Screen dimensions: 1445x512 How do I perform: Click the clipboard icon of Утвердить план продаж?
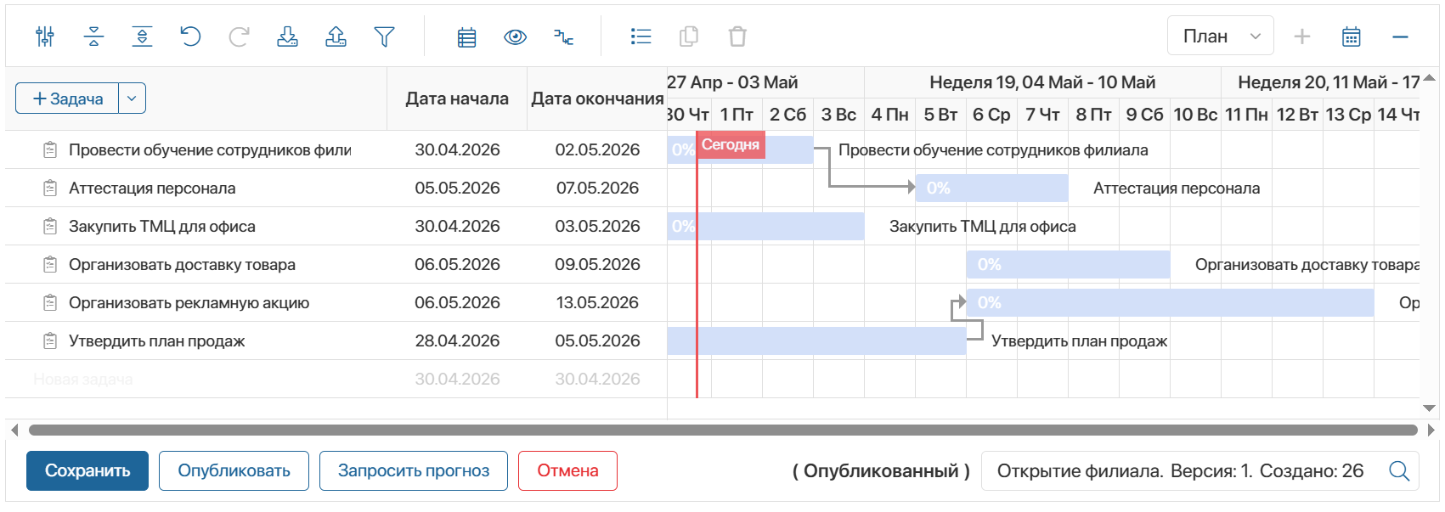coord(50,340)
